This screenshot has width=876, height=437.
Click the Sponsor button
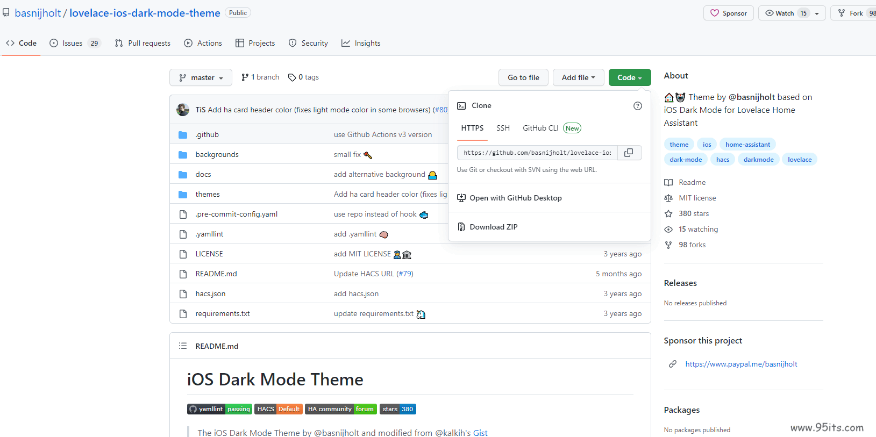click(x=729, y=13)
